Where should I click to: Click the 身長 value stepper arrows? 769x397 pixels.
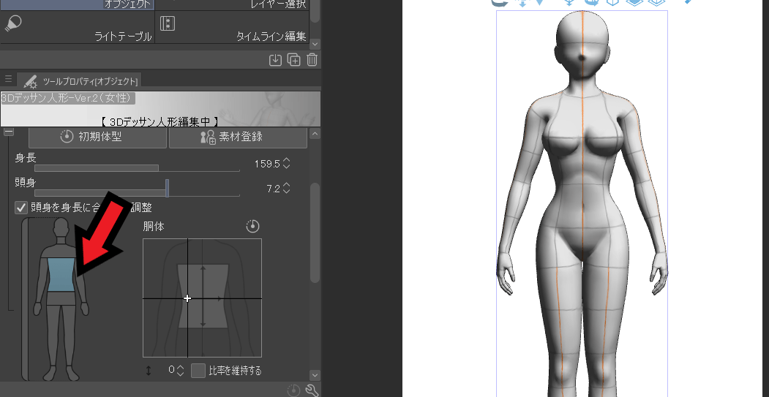[286, 163]
